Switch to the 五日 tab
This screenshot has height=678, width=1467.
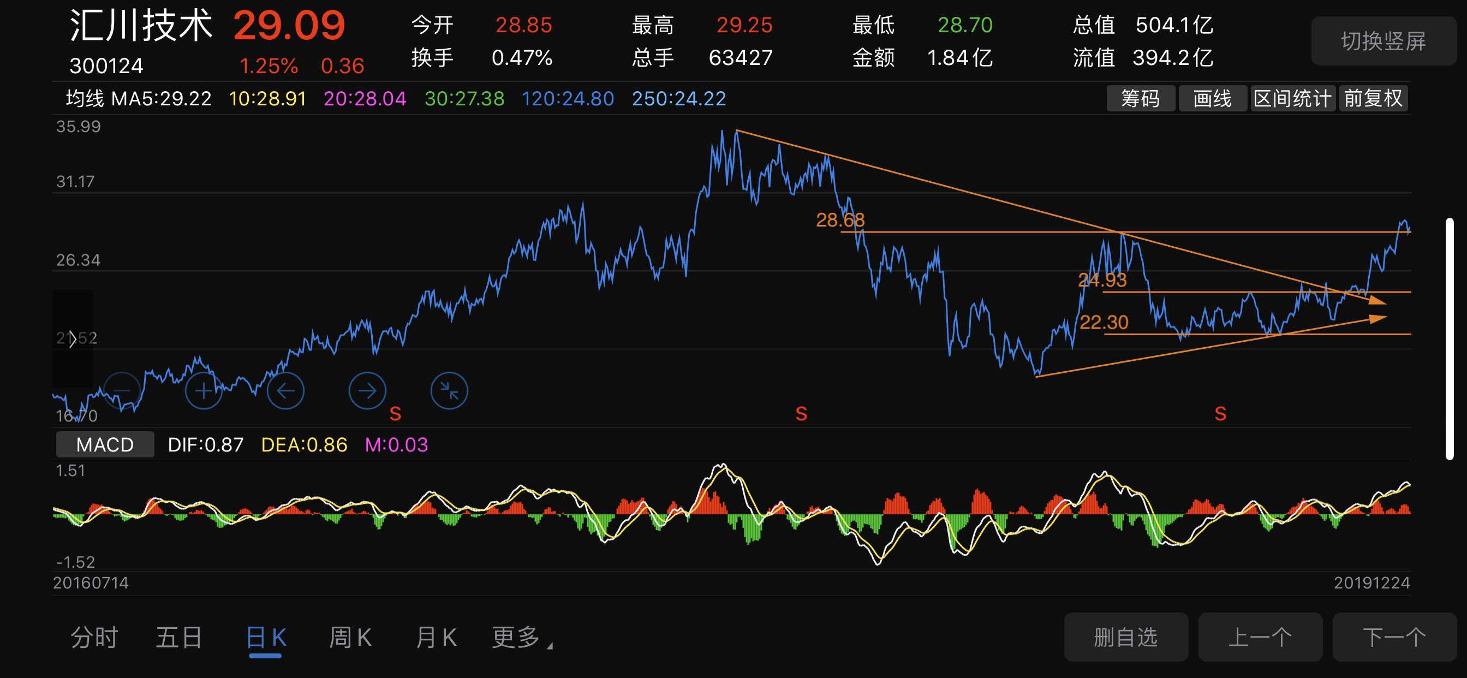pyautogui.click(x=179, y=638)
